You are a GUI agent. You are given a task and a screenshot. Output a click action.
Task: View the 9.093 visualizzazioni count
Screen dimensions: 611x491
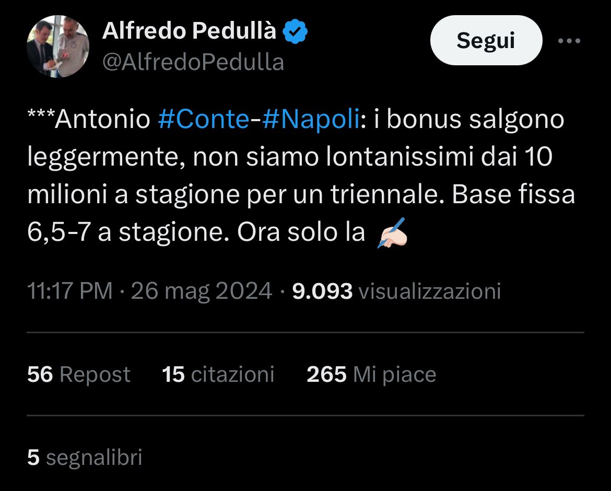point(396,291)
